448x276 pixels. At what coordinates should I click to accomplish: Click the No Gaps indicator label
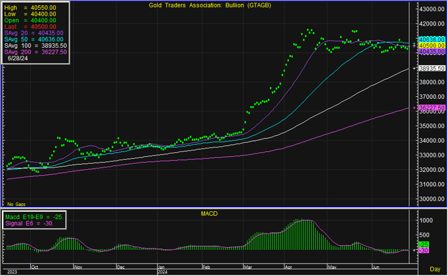(15, 205)
